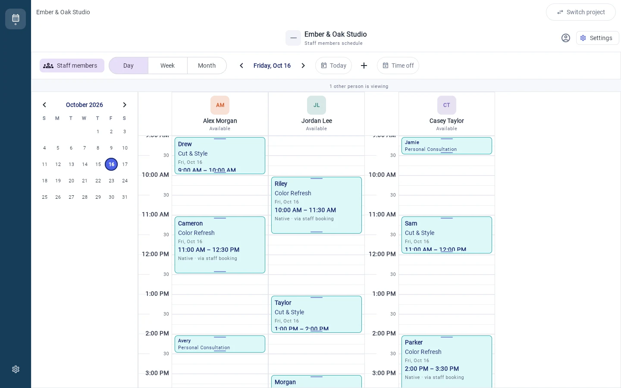This screenshot has height=388, width=621.
Task: Click the Casey Taylor CT avatar
Action: (x=447, y=105)
